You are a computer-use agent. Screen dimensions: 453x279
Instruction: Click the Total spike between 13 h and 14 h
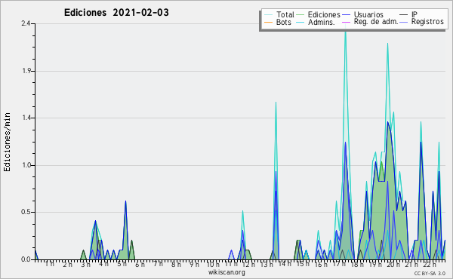point(276,103)
